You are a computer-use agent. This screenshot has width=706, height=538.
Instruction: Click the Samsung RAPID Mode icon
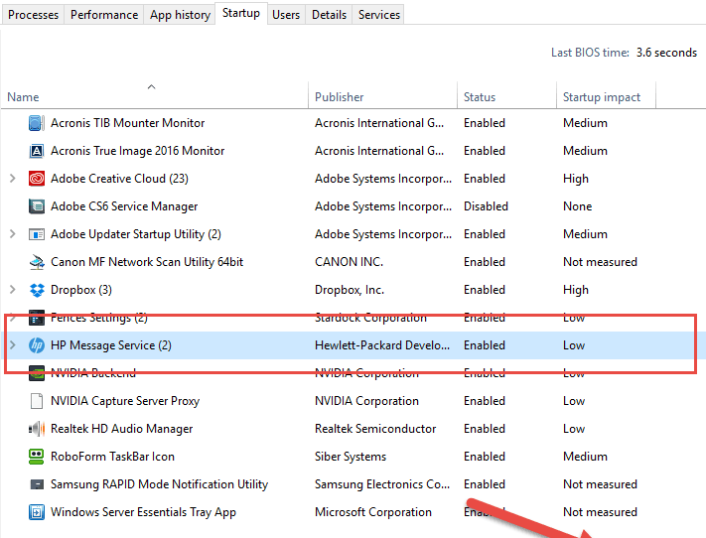click(x=37, y=484)
